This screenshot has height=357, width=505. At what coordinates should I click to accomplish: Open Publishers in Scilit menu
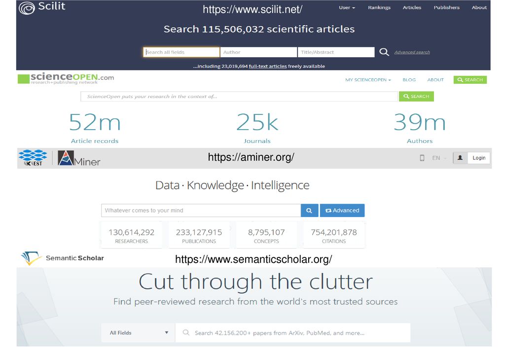446,7
